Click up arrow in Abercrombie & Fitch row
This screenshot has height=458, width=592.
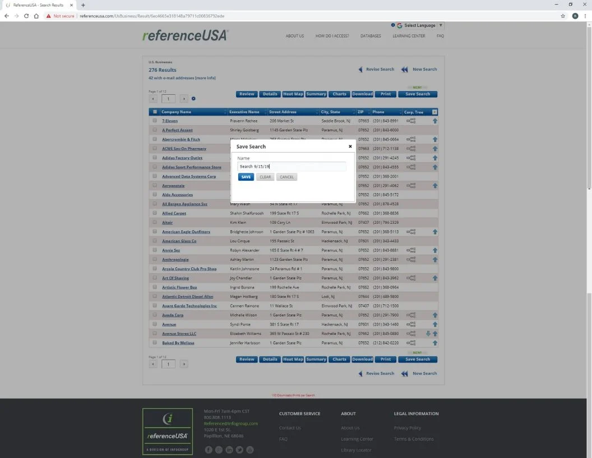(x=435, y=139)
